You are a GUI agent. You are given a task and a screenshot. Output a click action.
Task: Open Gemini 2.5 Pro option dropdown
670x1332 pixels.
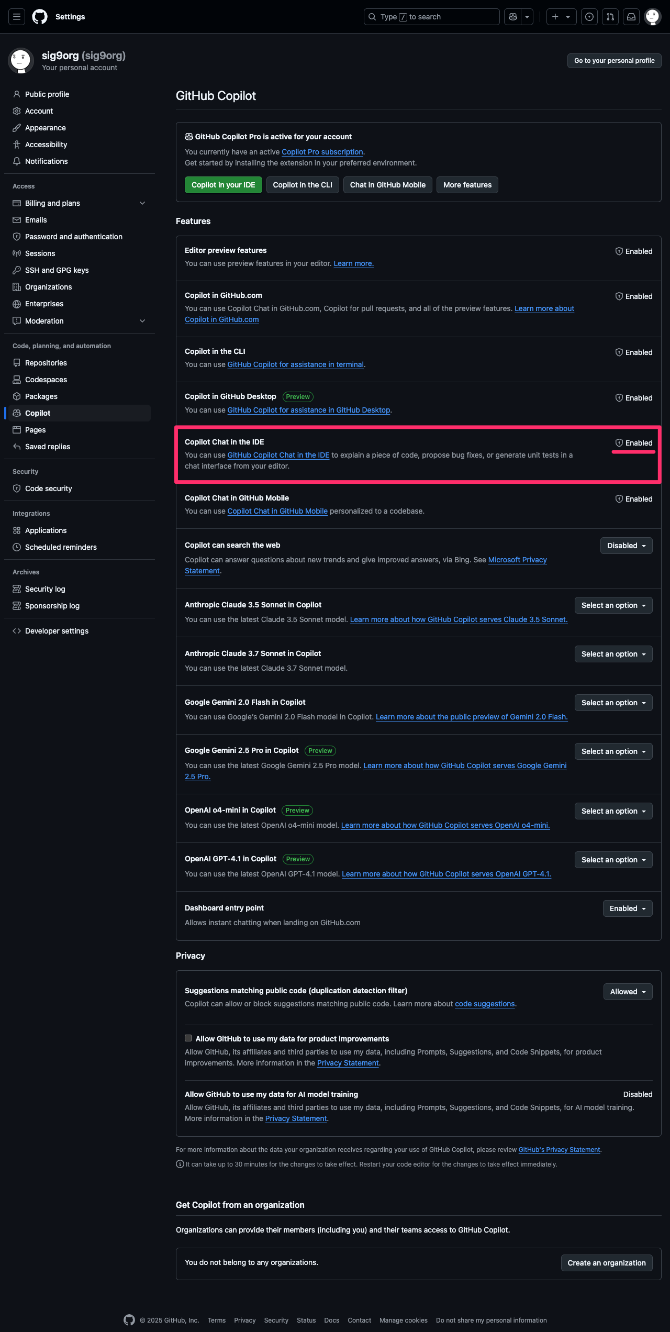(613, 751)
